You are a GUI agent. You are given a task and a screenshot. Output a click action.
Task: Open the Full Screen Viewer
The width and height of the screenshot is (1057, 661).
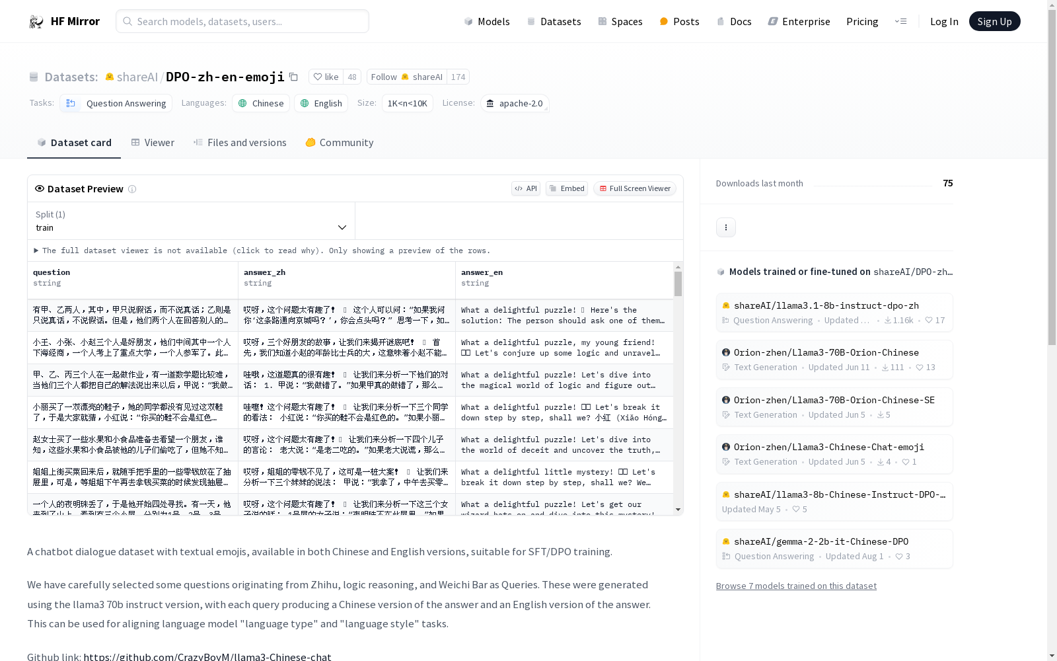point(635,188)
